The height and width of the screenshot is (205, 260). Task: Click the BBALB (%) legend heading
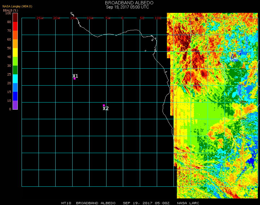[x=10, y=10]
